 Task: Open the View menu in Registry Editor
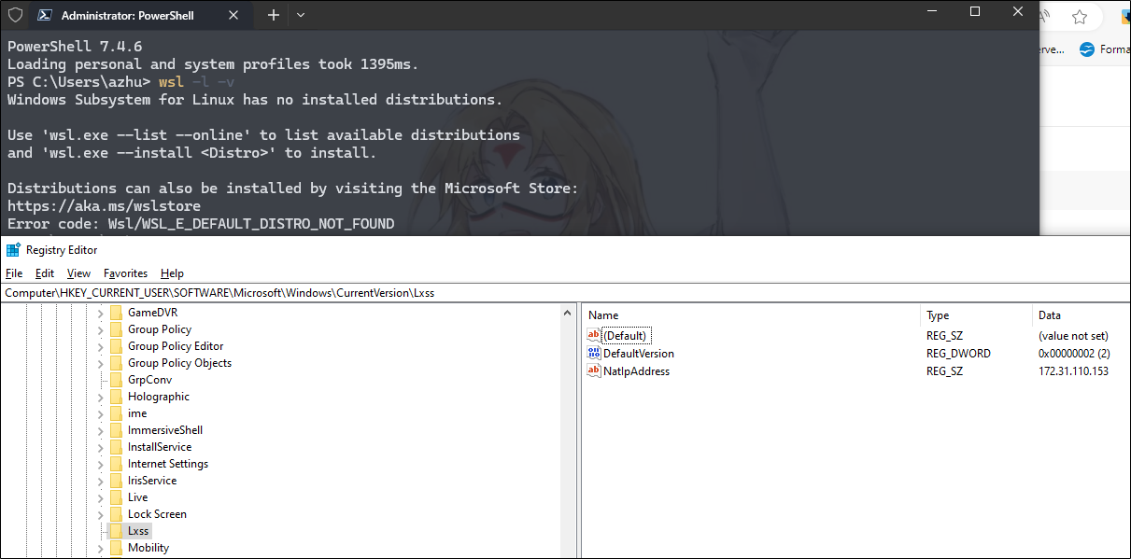[79, 273]
